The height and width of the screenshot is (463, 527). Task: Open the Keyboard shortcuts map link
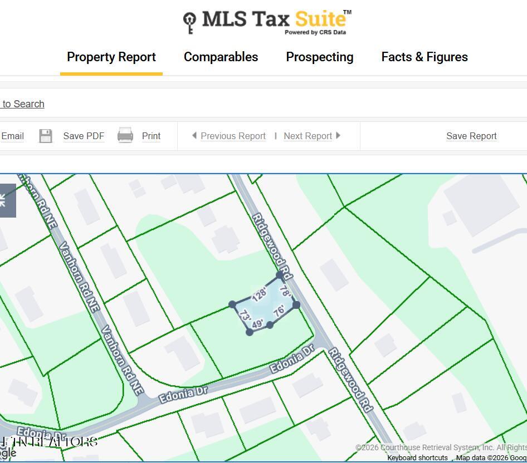tap(417, 458)
